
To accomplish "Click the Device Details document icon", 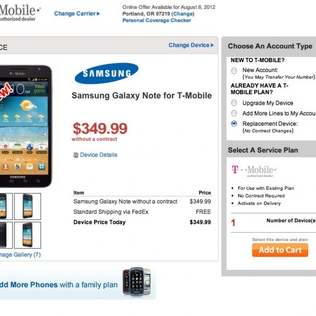I will click(76, 155).
